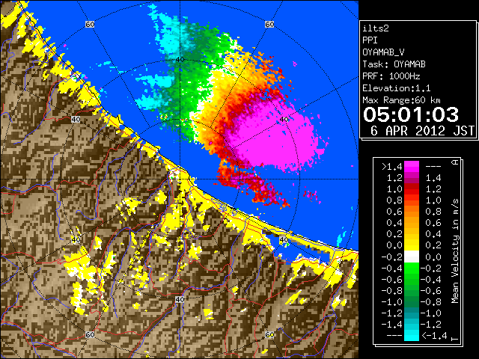Pick the yellow band in the velocity color scale

pyautogui.click(x=412, y=245)
